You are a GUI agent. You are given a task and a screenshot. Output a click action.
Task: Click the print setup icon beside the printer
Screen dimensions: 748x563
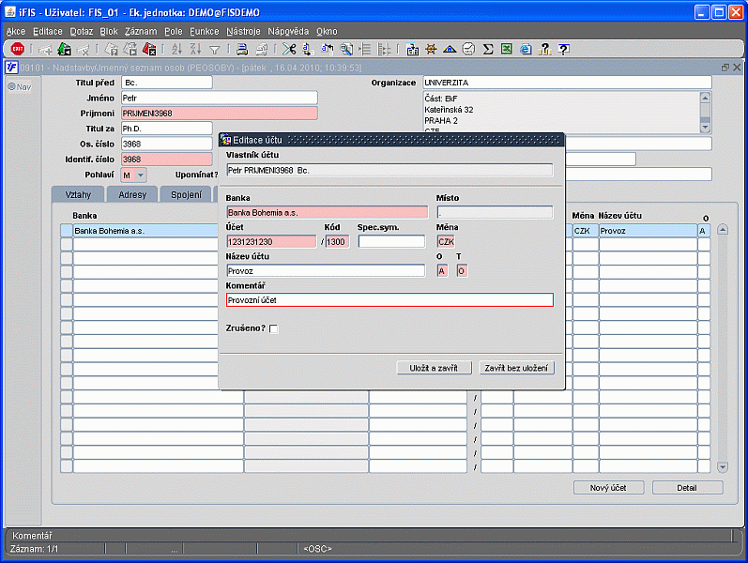pos(262,49)
